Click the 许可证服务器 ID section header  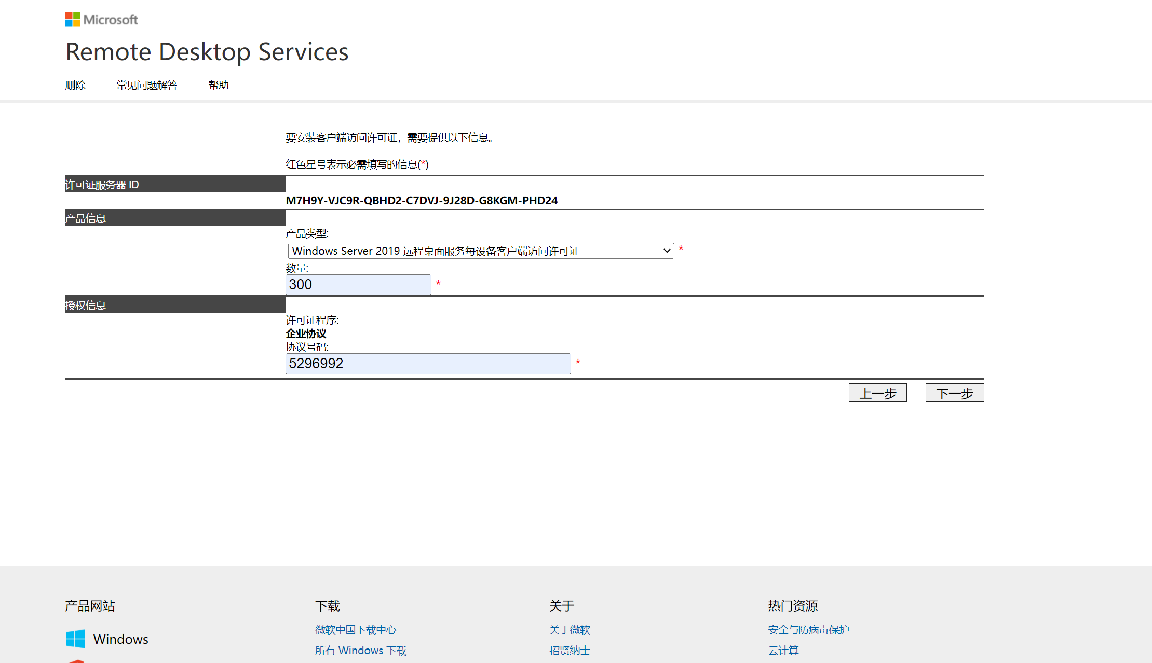(x=175, y=184)
